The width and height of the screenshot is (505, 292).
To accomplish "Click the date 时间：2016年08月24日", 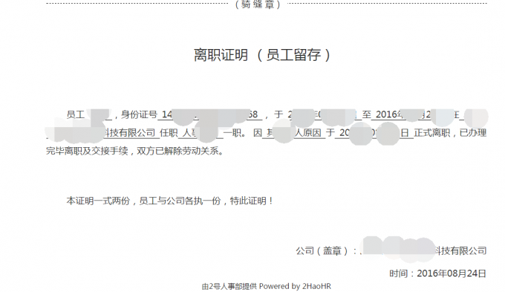I will click(437, 273).
